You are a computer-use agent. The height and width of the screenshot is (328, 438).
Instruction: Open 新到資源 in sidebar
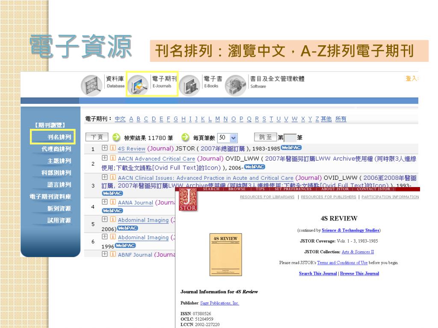59,208
